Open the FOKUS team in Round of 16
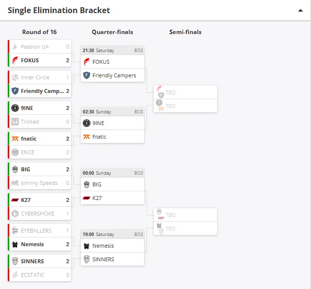The image size is (311, 289). point(30,61)
